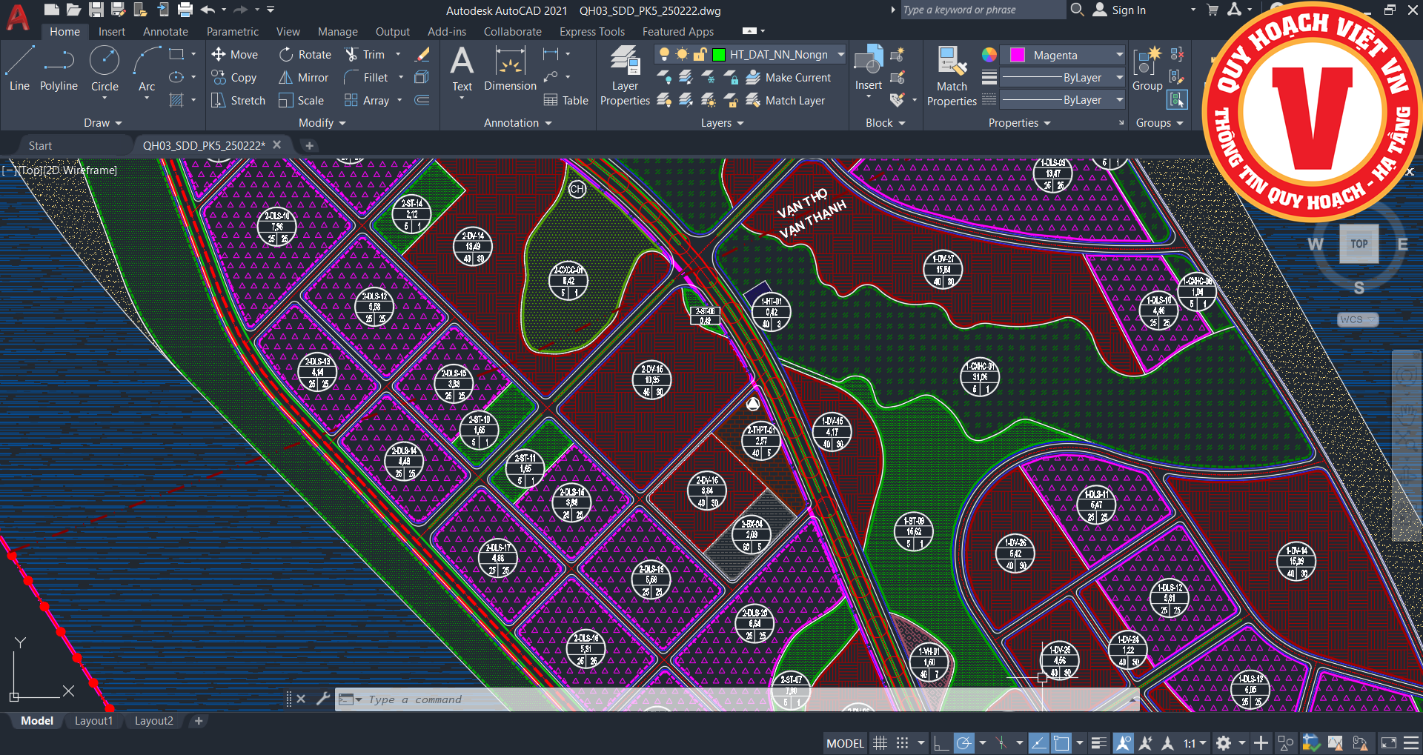Image resolution: width=1423 pixels, height=755 pixels.
Task: Toggle grid display in status bar
Action: point(880,743)
